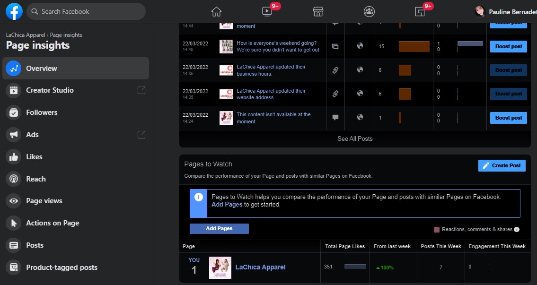Image resolution: width=537 pixels, height=285 pixels.
Task: Open Followers sidebar item
Action: coord(76,112)
